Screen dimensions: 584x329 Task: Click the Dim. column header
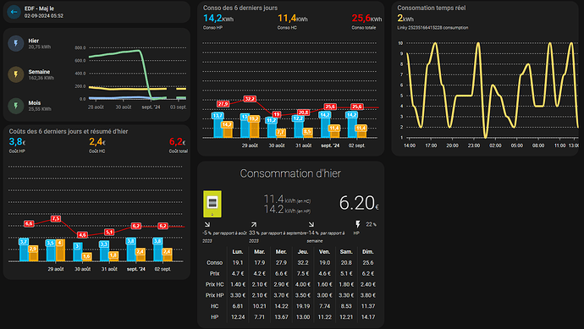[367, 251]
